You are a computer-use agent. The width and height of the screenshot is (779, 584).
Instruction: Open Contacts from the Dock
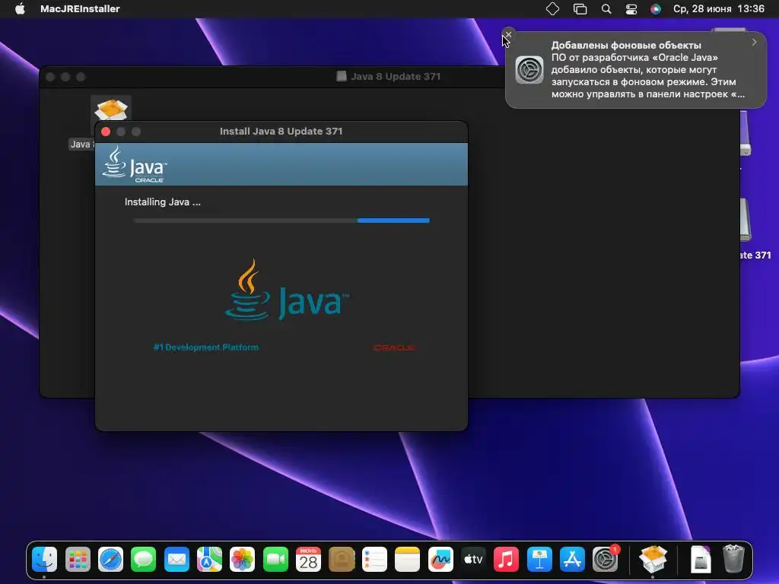tap(342, 560)
